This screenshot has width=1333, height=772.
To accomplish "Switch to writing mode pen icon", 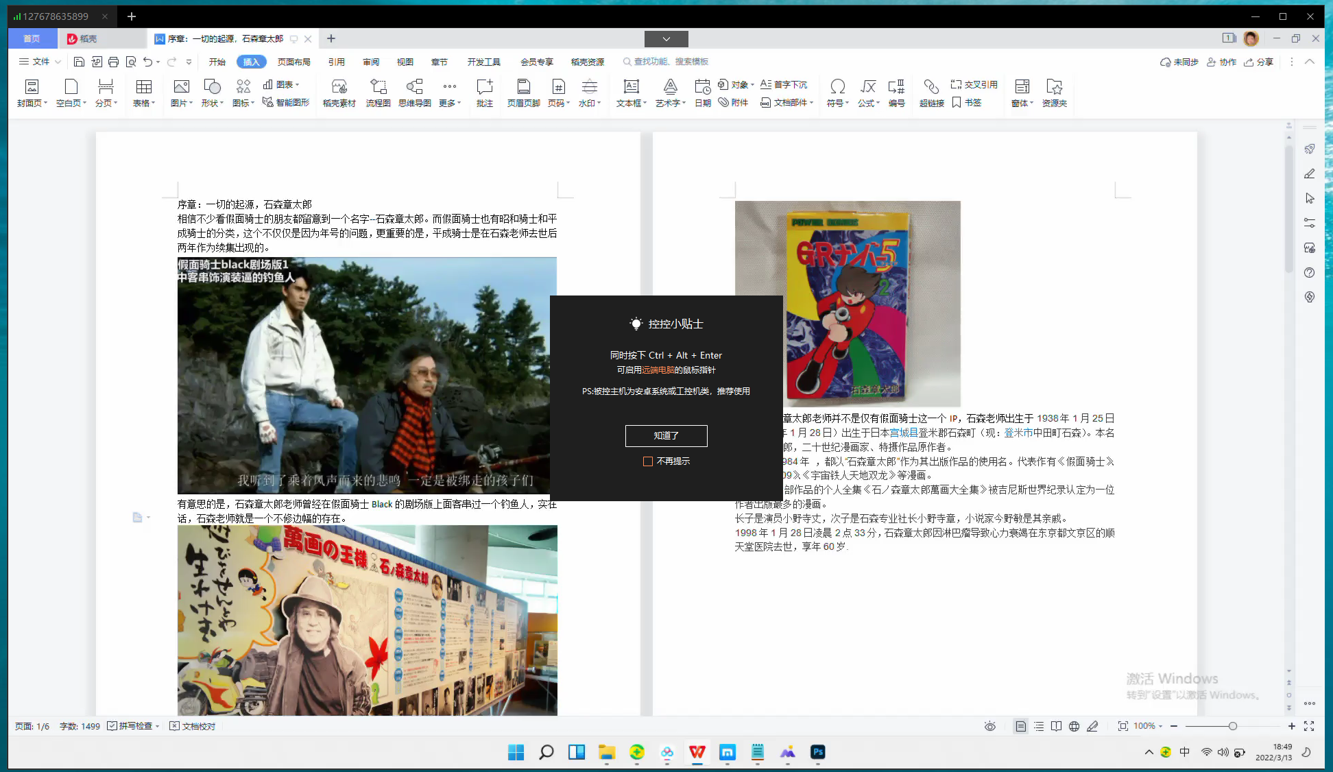I will 1092,726.
